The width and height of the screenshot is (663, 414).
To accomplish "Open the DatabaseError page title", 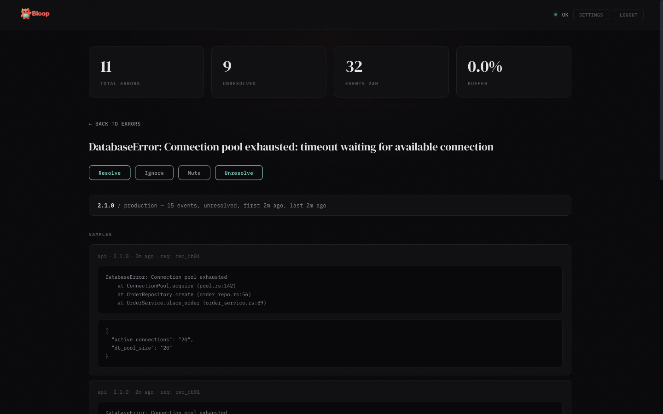I will (291, 147).
